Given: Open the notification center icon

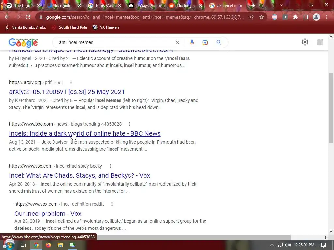Looking at the screenshot, I should 323,245.
